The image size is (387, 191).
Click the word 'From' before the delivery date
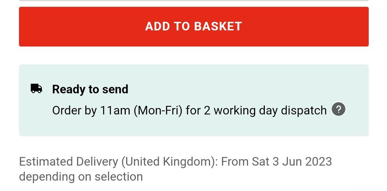coord(235,162)
